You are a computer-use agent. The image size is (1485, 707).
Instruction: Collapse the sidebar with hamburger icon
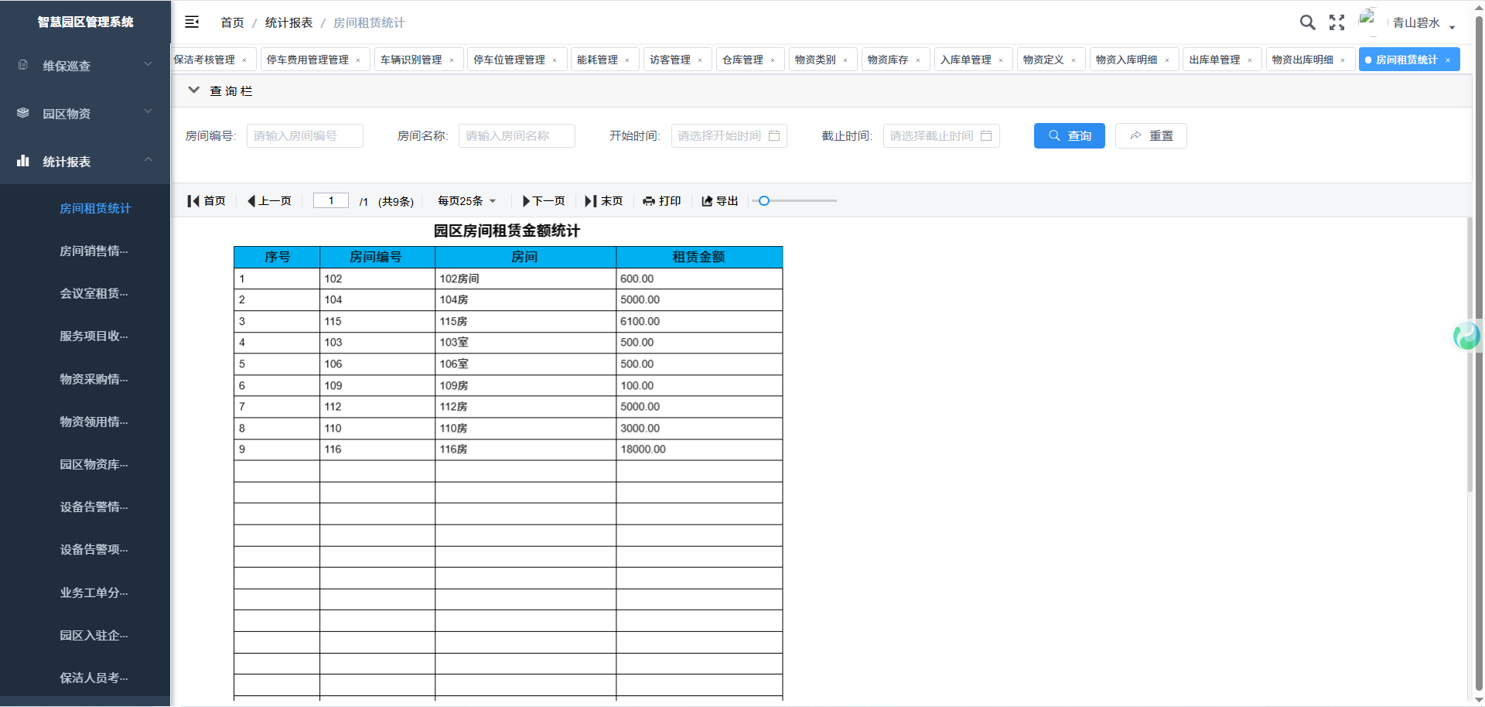tap(192, 22)
